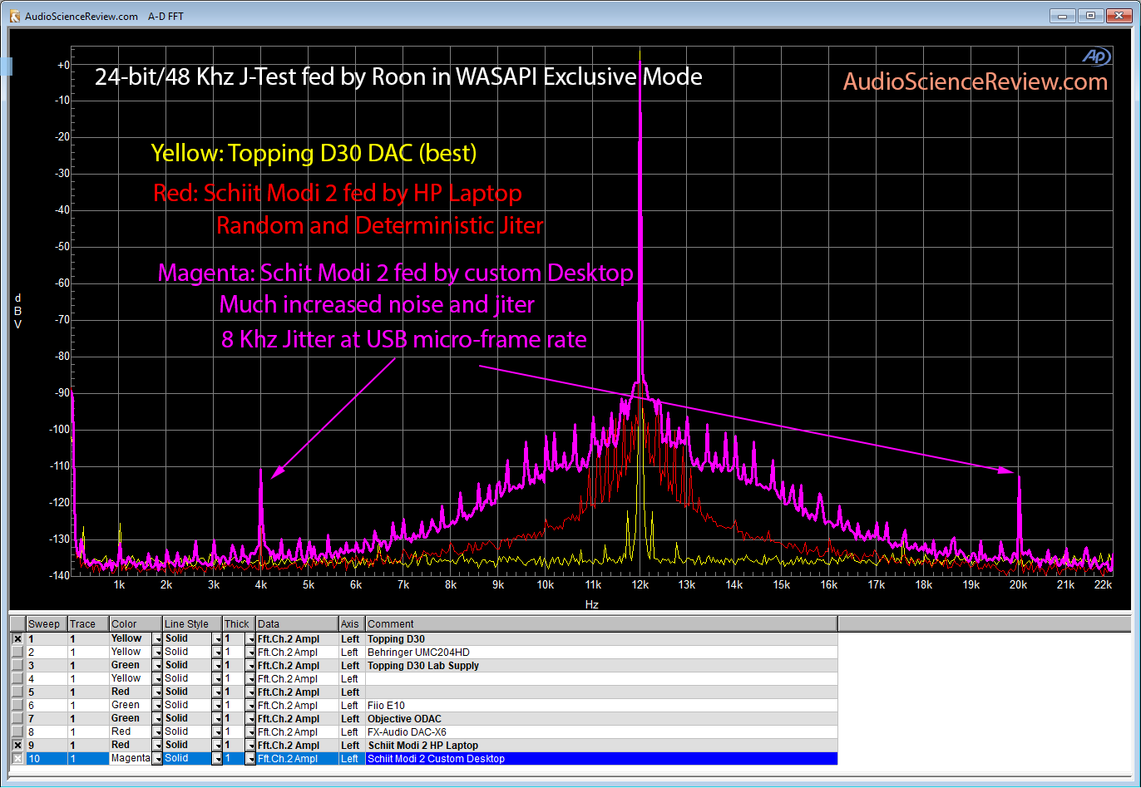Enable the sweep 3 Topping D30 Lab Supply checkbox

[x=17, y=665]
